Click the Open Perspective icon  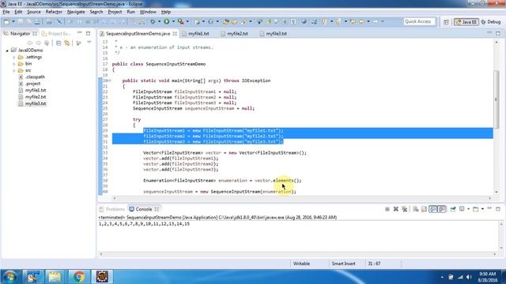click(x=446, y=22)
